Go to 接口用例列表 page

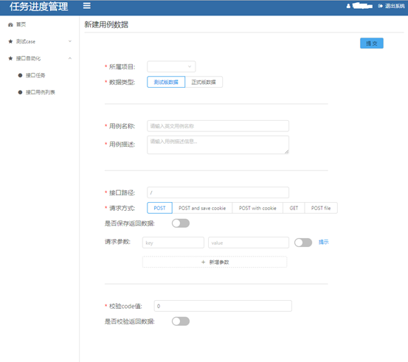coord(41,92)
